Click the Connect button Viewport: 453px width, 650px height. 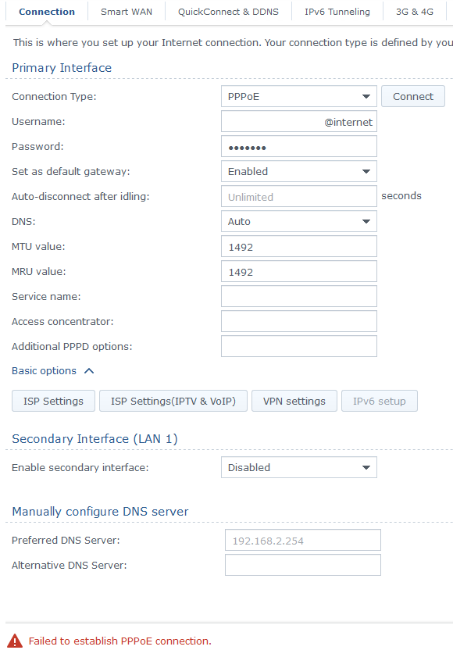pos(413,97)
